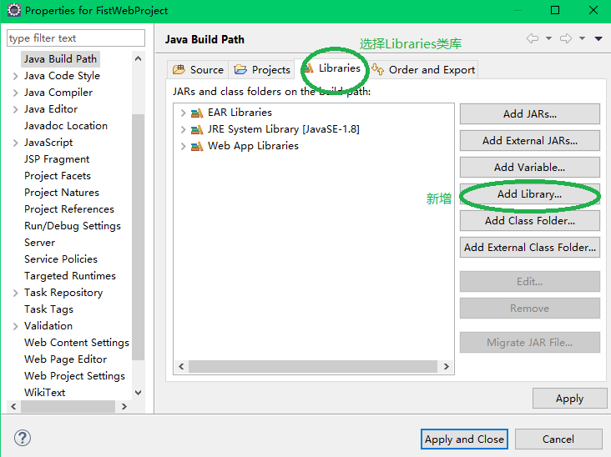The image size is (611, 457).
Task: Click the JRE System Library icon
Action: point(197,129)
